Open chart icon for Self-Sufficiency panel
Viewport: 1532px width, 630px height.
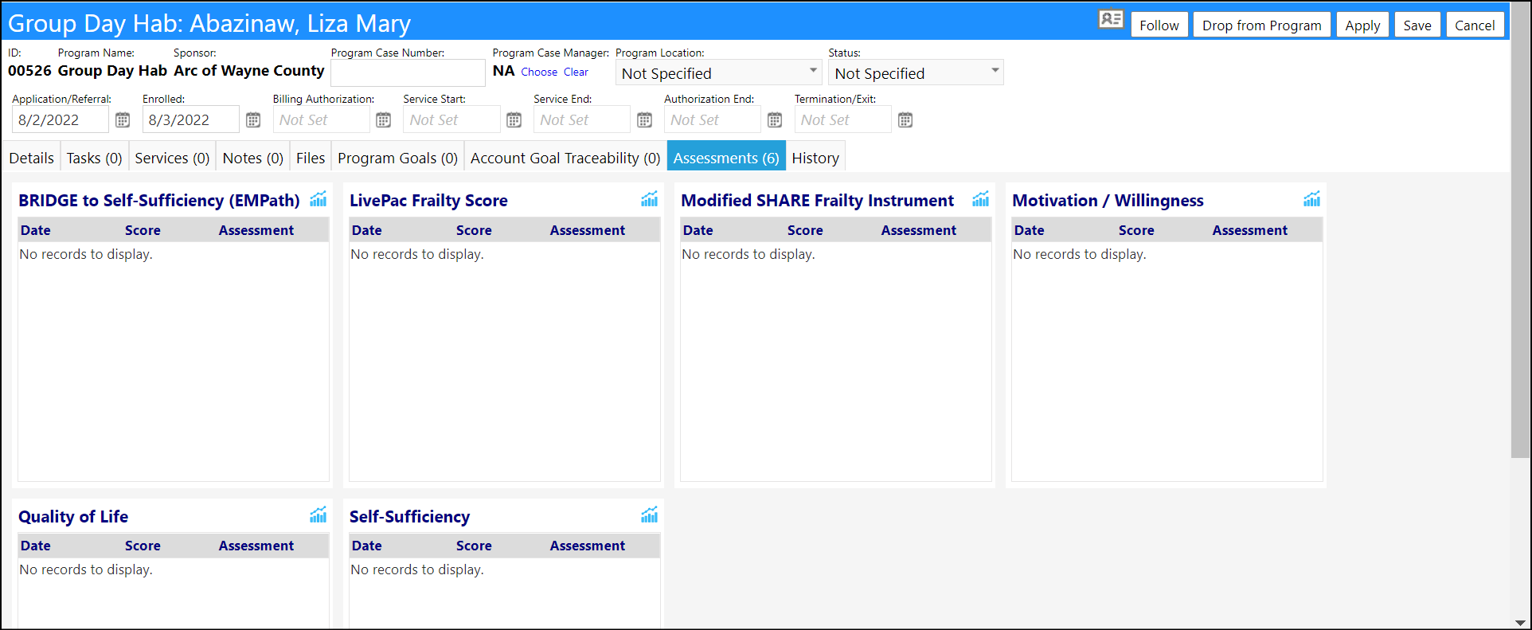point(650,515)
